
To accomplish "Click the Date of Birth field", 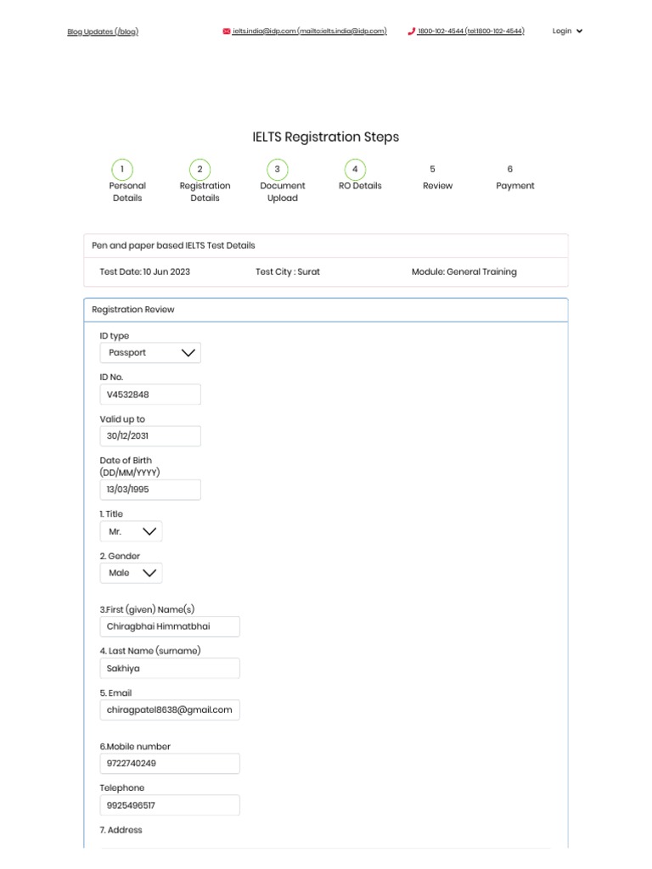I will (x=150, y=490).
